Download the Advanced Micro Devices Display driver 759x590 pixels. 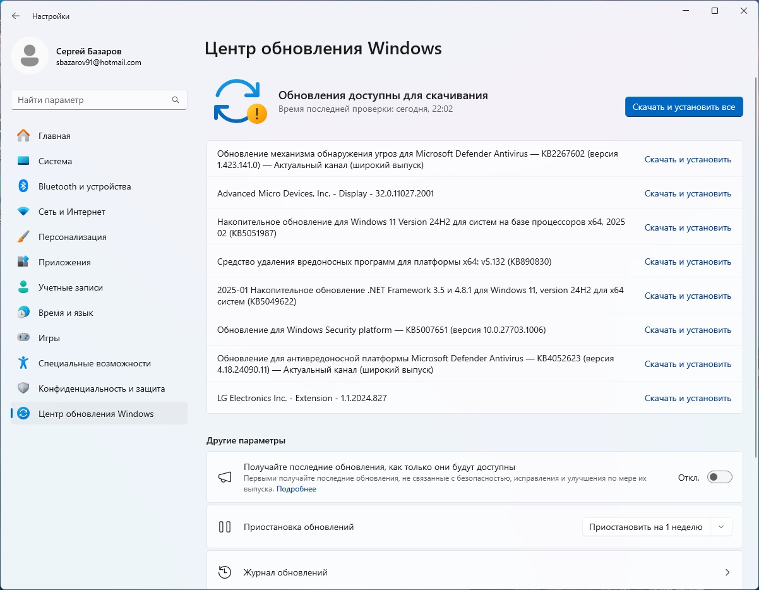tap(688, 194)
